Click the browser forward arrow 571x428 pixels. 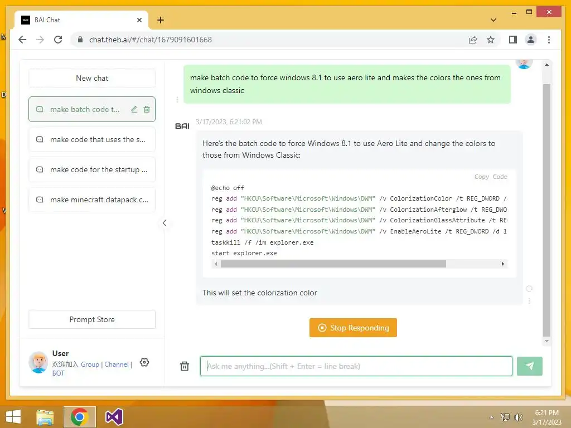click(40, 40)
